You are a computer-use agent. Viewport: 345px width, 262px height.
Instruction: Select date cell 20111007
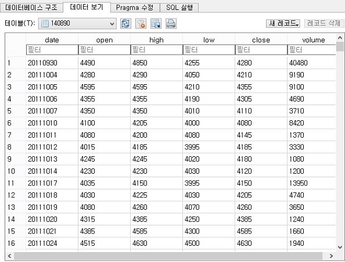(52, 111)
